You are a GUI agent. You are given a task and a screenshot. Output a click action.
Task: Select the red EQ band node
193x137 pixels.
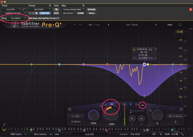point(107,64)
